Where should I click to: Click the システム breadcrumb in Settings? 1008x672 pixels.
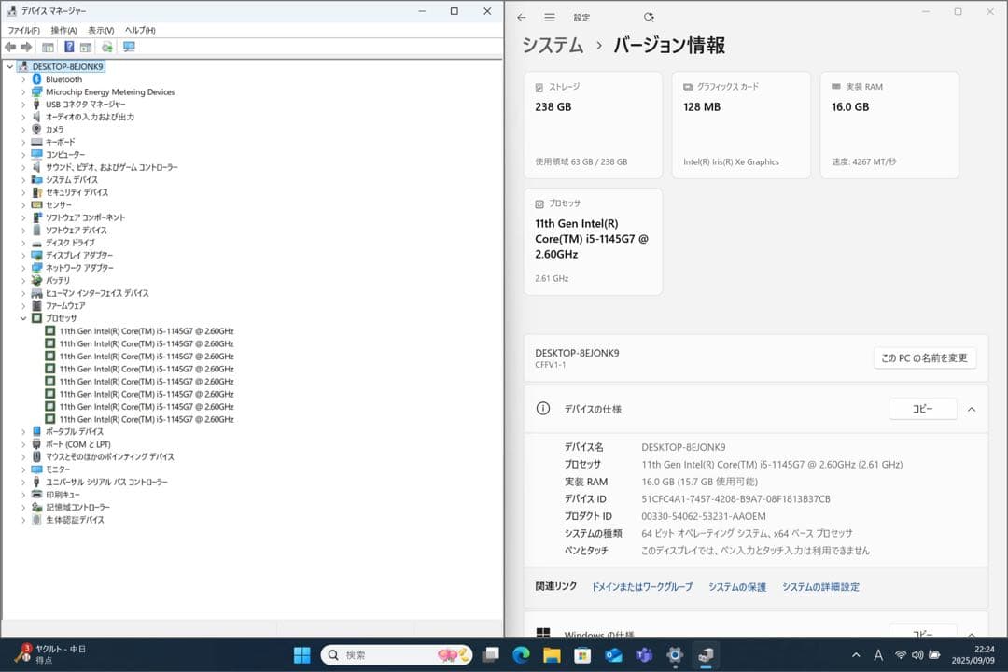(x=553, y=45)
